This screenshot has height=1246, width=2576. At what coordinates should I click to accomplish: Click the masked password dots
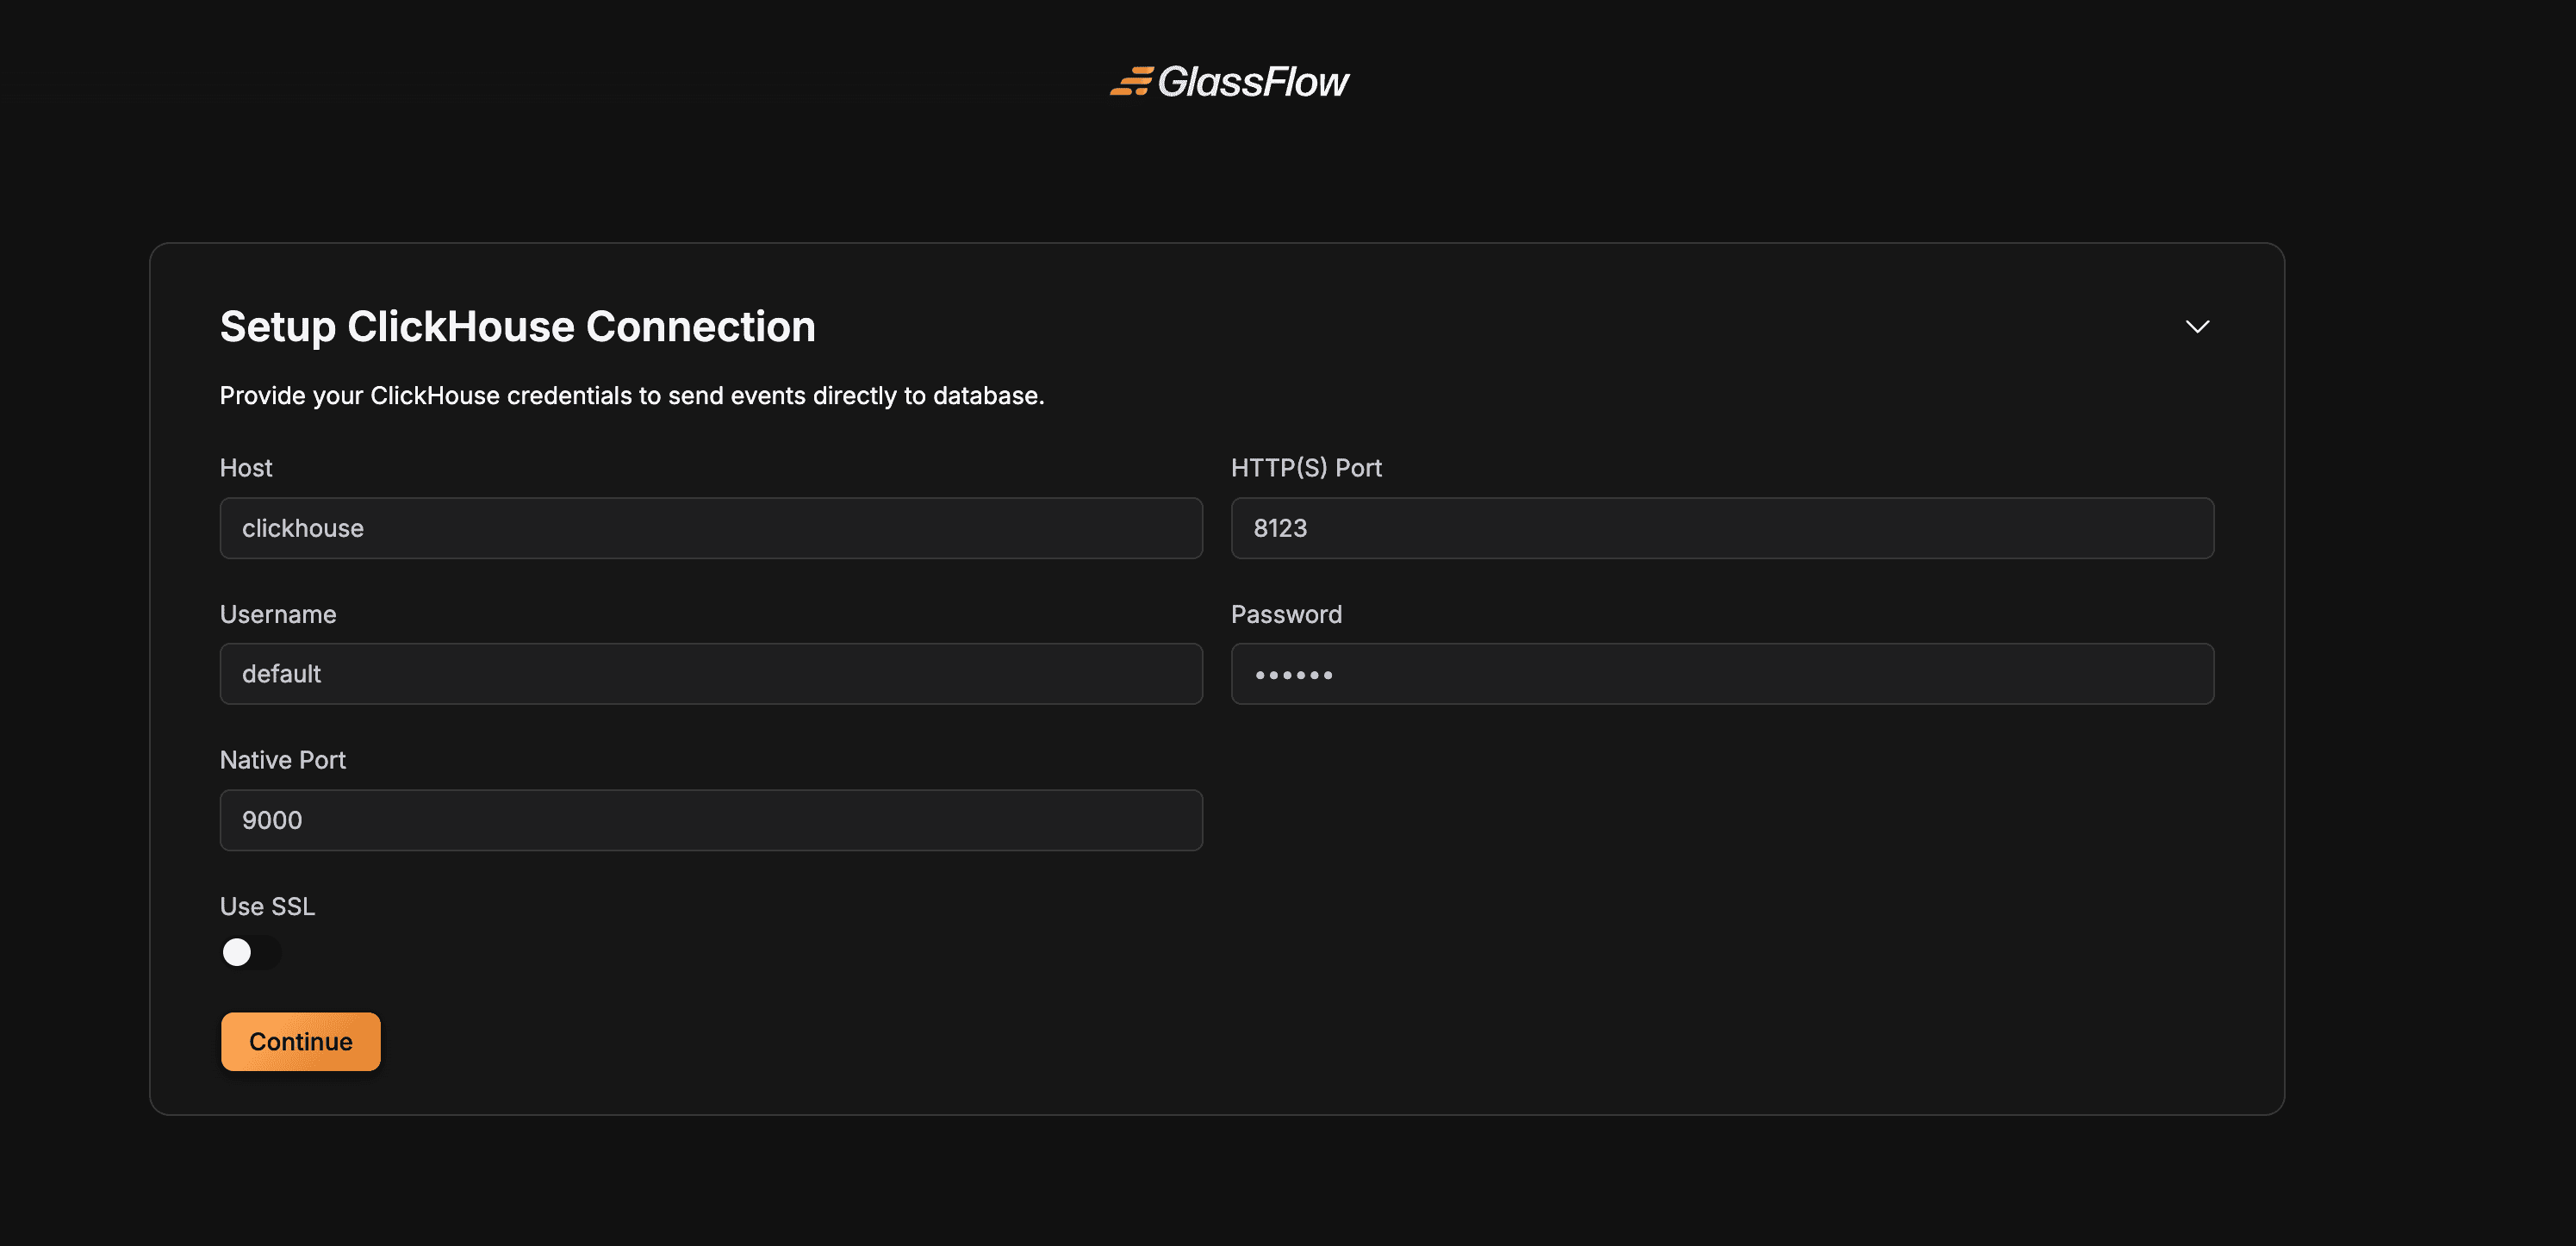click(1293, 675)
